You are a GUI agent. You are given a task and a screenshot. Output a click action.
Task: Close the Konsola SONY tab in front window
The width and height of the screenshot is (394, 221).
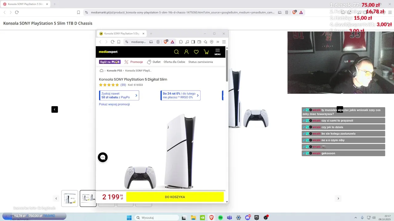coord(143,33)
